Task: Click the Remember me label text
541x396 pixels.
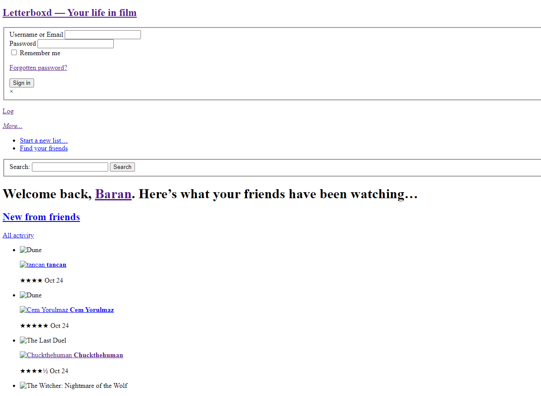Action: point(40,53)
